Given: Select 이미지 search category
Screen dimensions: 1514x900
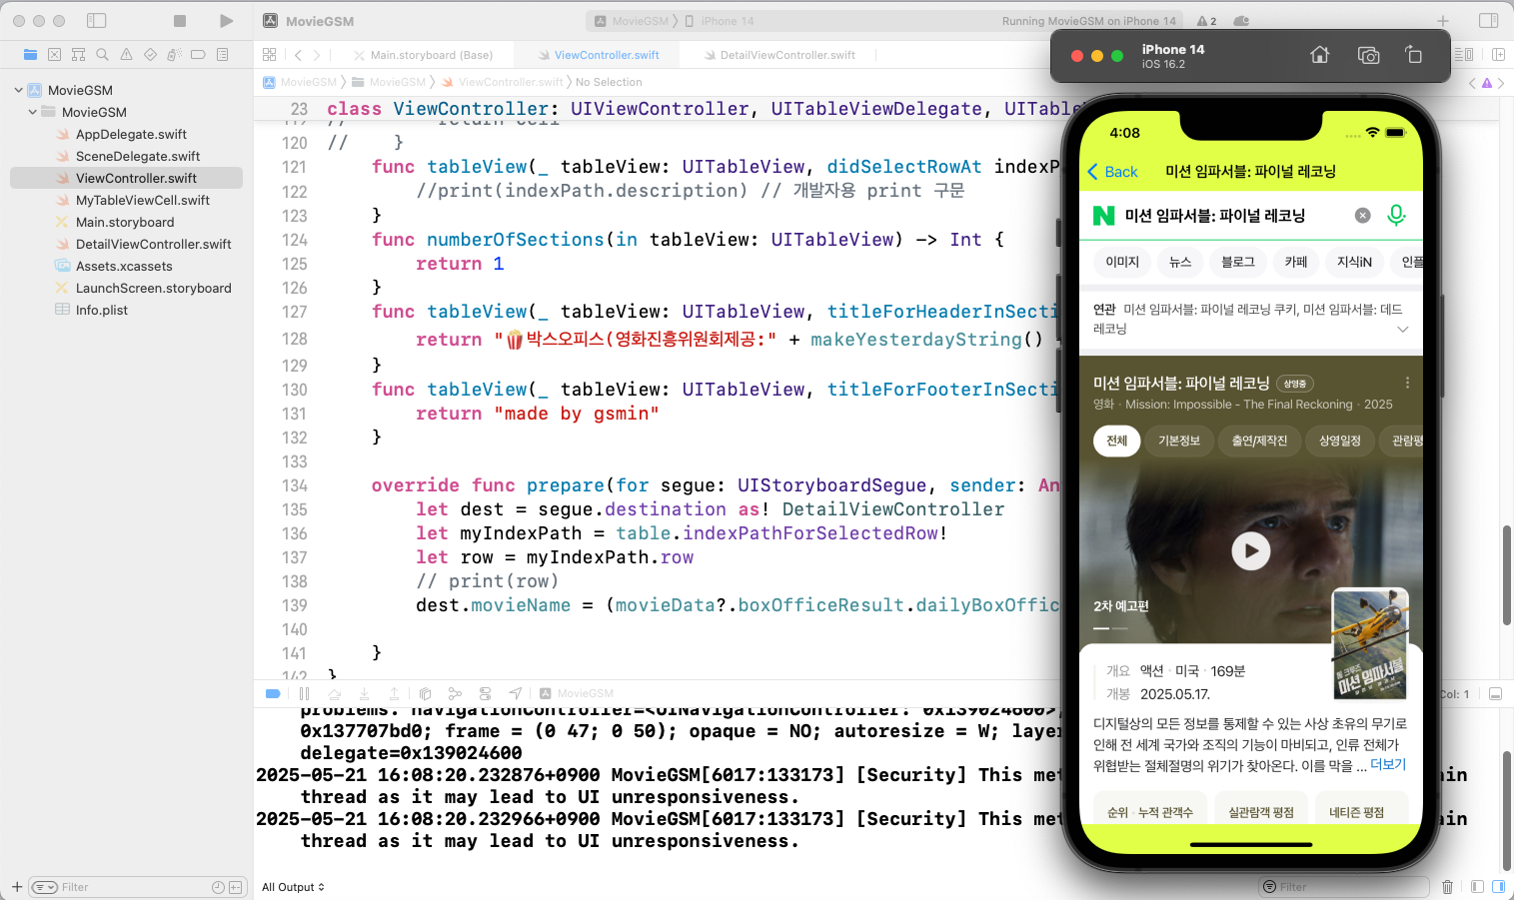Looking at the screenshot, I should [1122, 262].
